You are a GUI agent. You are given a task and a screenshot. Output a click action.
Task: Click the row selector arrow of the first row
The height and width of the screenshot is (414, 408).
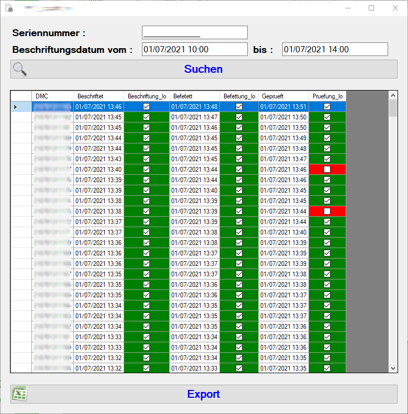click(16, 107)
